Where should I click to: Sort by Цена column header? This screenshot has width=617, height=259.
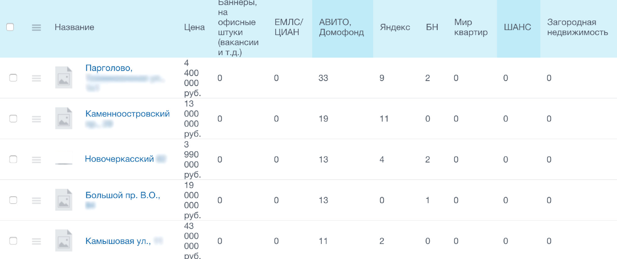click(x=194, y=27)
